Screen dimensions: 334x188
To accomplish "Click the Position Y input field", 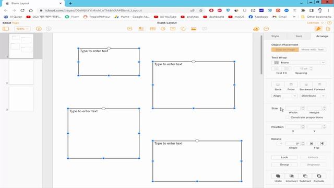I will 314,127.
